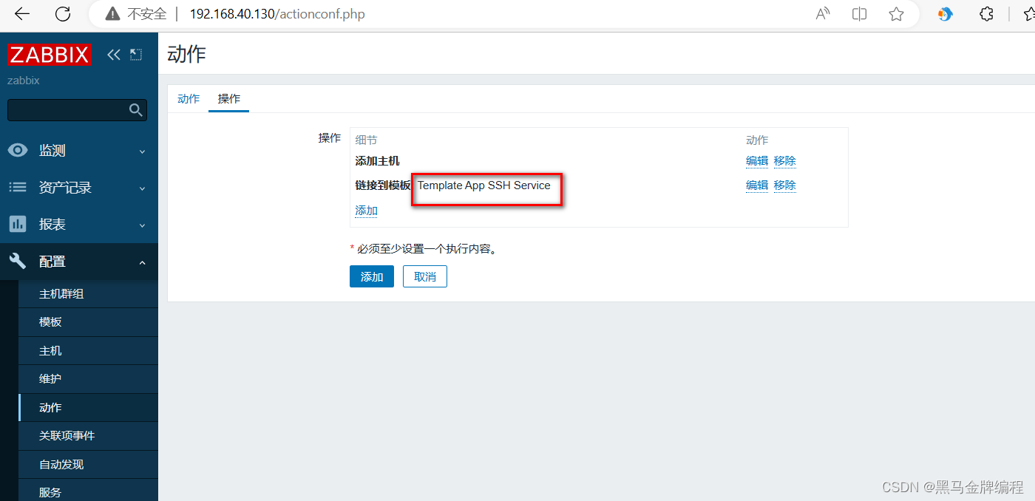Open 主机 in the sidebar

tap(89, 351)
